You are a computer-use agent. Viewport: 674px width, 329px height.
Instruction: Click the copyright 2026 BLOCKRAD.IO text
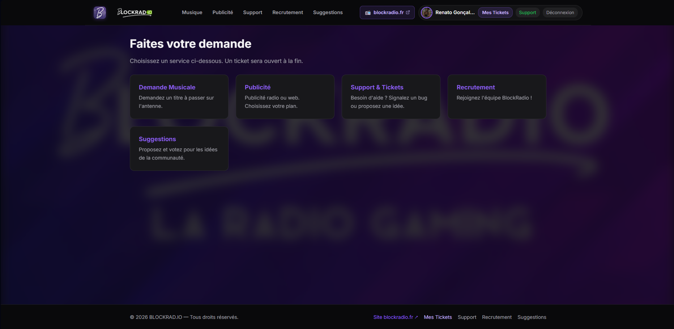click(x=184, y=317)
